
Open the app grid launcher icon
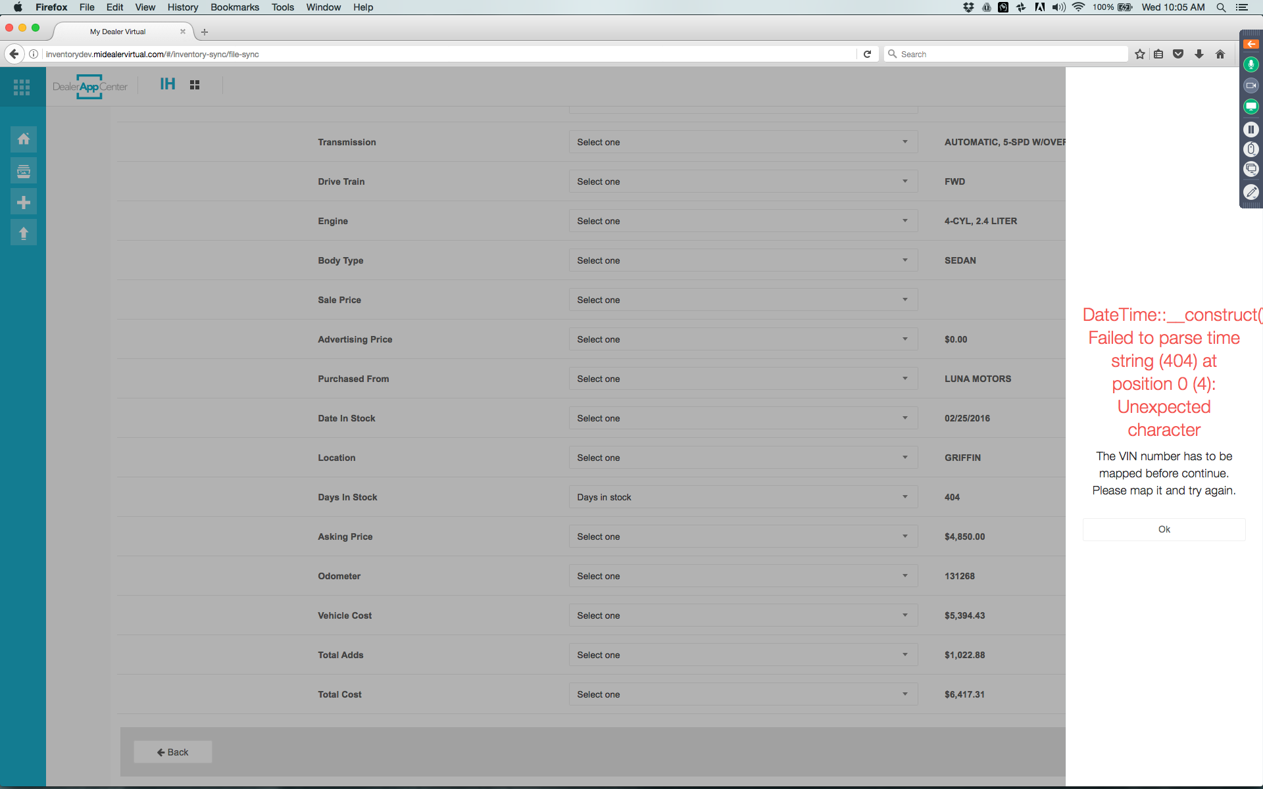22,87
